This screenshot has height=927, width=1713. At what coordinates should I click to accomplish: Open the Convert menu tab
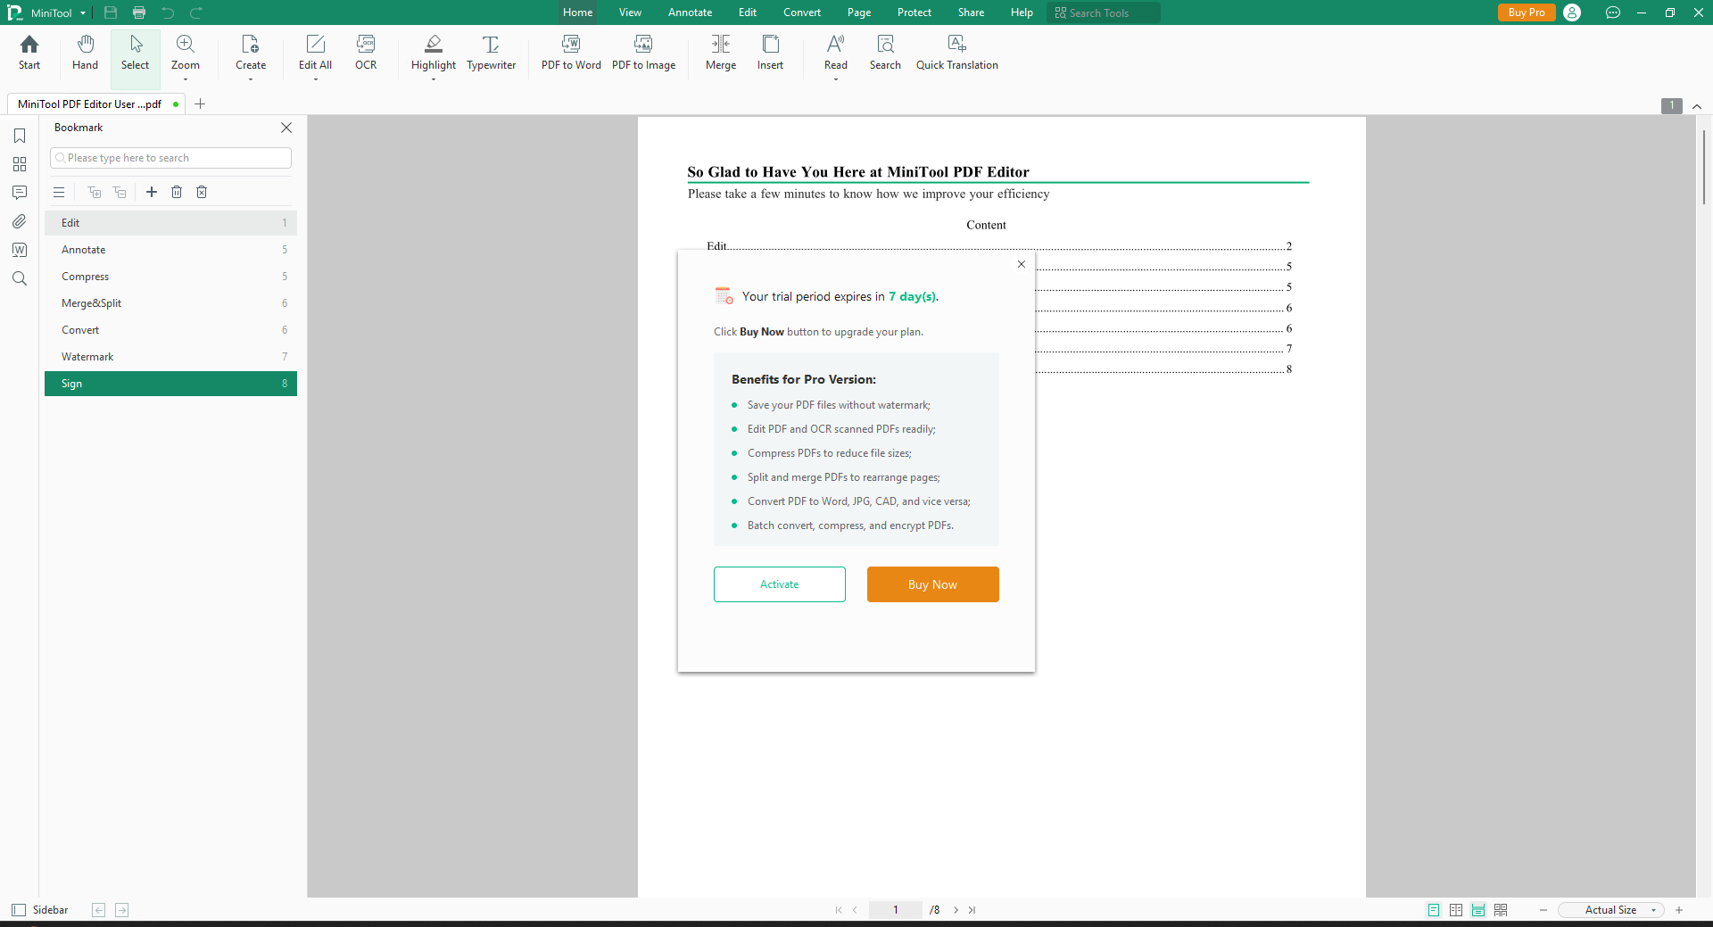click(x=802, y=12)
